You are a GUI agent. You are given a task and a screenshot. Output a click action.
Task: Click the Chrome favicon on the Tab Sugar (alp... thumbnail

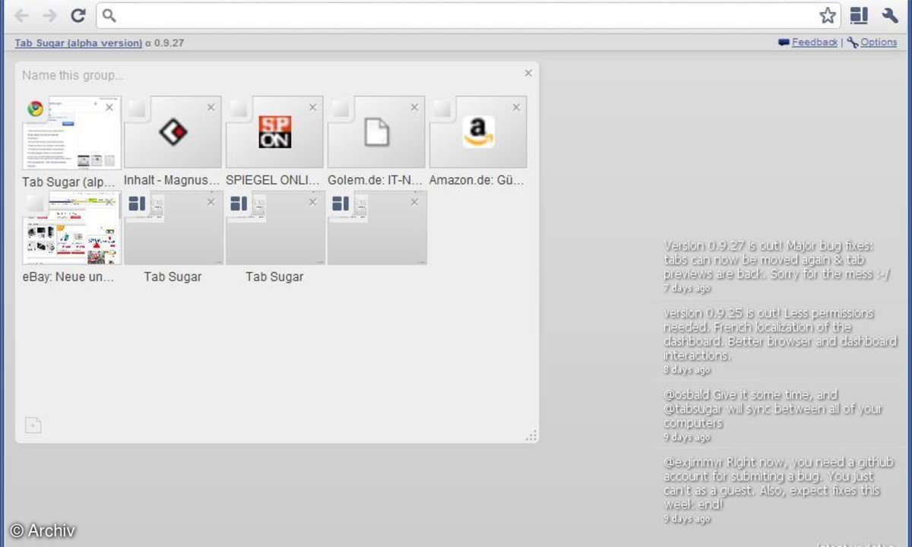35,109
